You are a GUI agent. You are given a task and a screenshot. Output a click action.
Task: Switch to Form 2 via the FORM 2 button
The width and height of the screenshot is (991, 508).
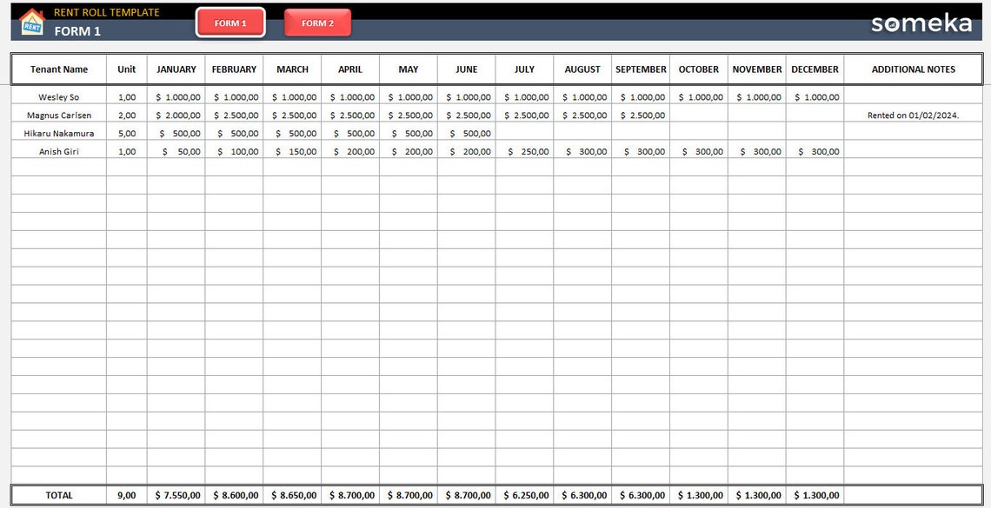pyautogui.click(x=316, y=23)
